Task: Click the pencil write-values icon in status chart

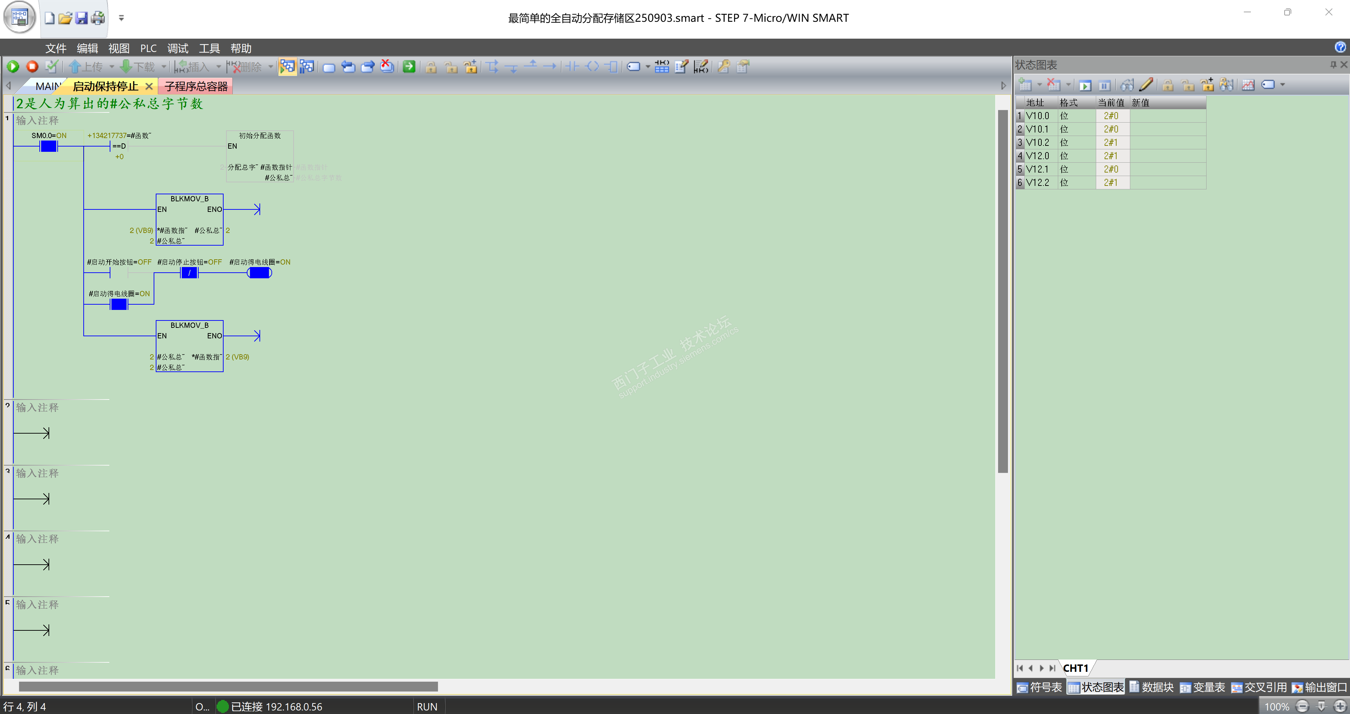Action: pos(1146,85)
